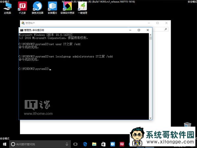This screenshot has width=197, height=148.
Task: Open File Explorer from the taskbar
Action: [94, 144]
